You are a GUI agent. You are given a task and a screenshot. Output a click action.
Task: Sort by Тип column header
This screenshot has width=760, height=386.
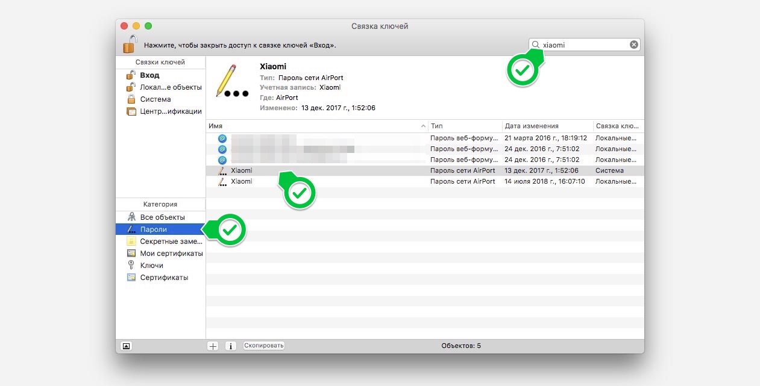tap(464, 126)
